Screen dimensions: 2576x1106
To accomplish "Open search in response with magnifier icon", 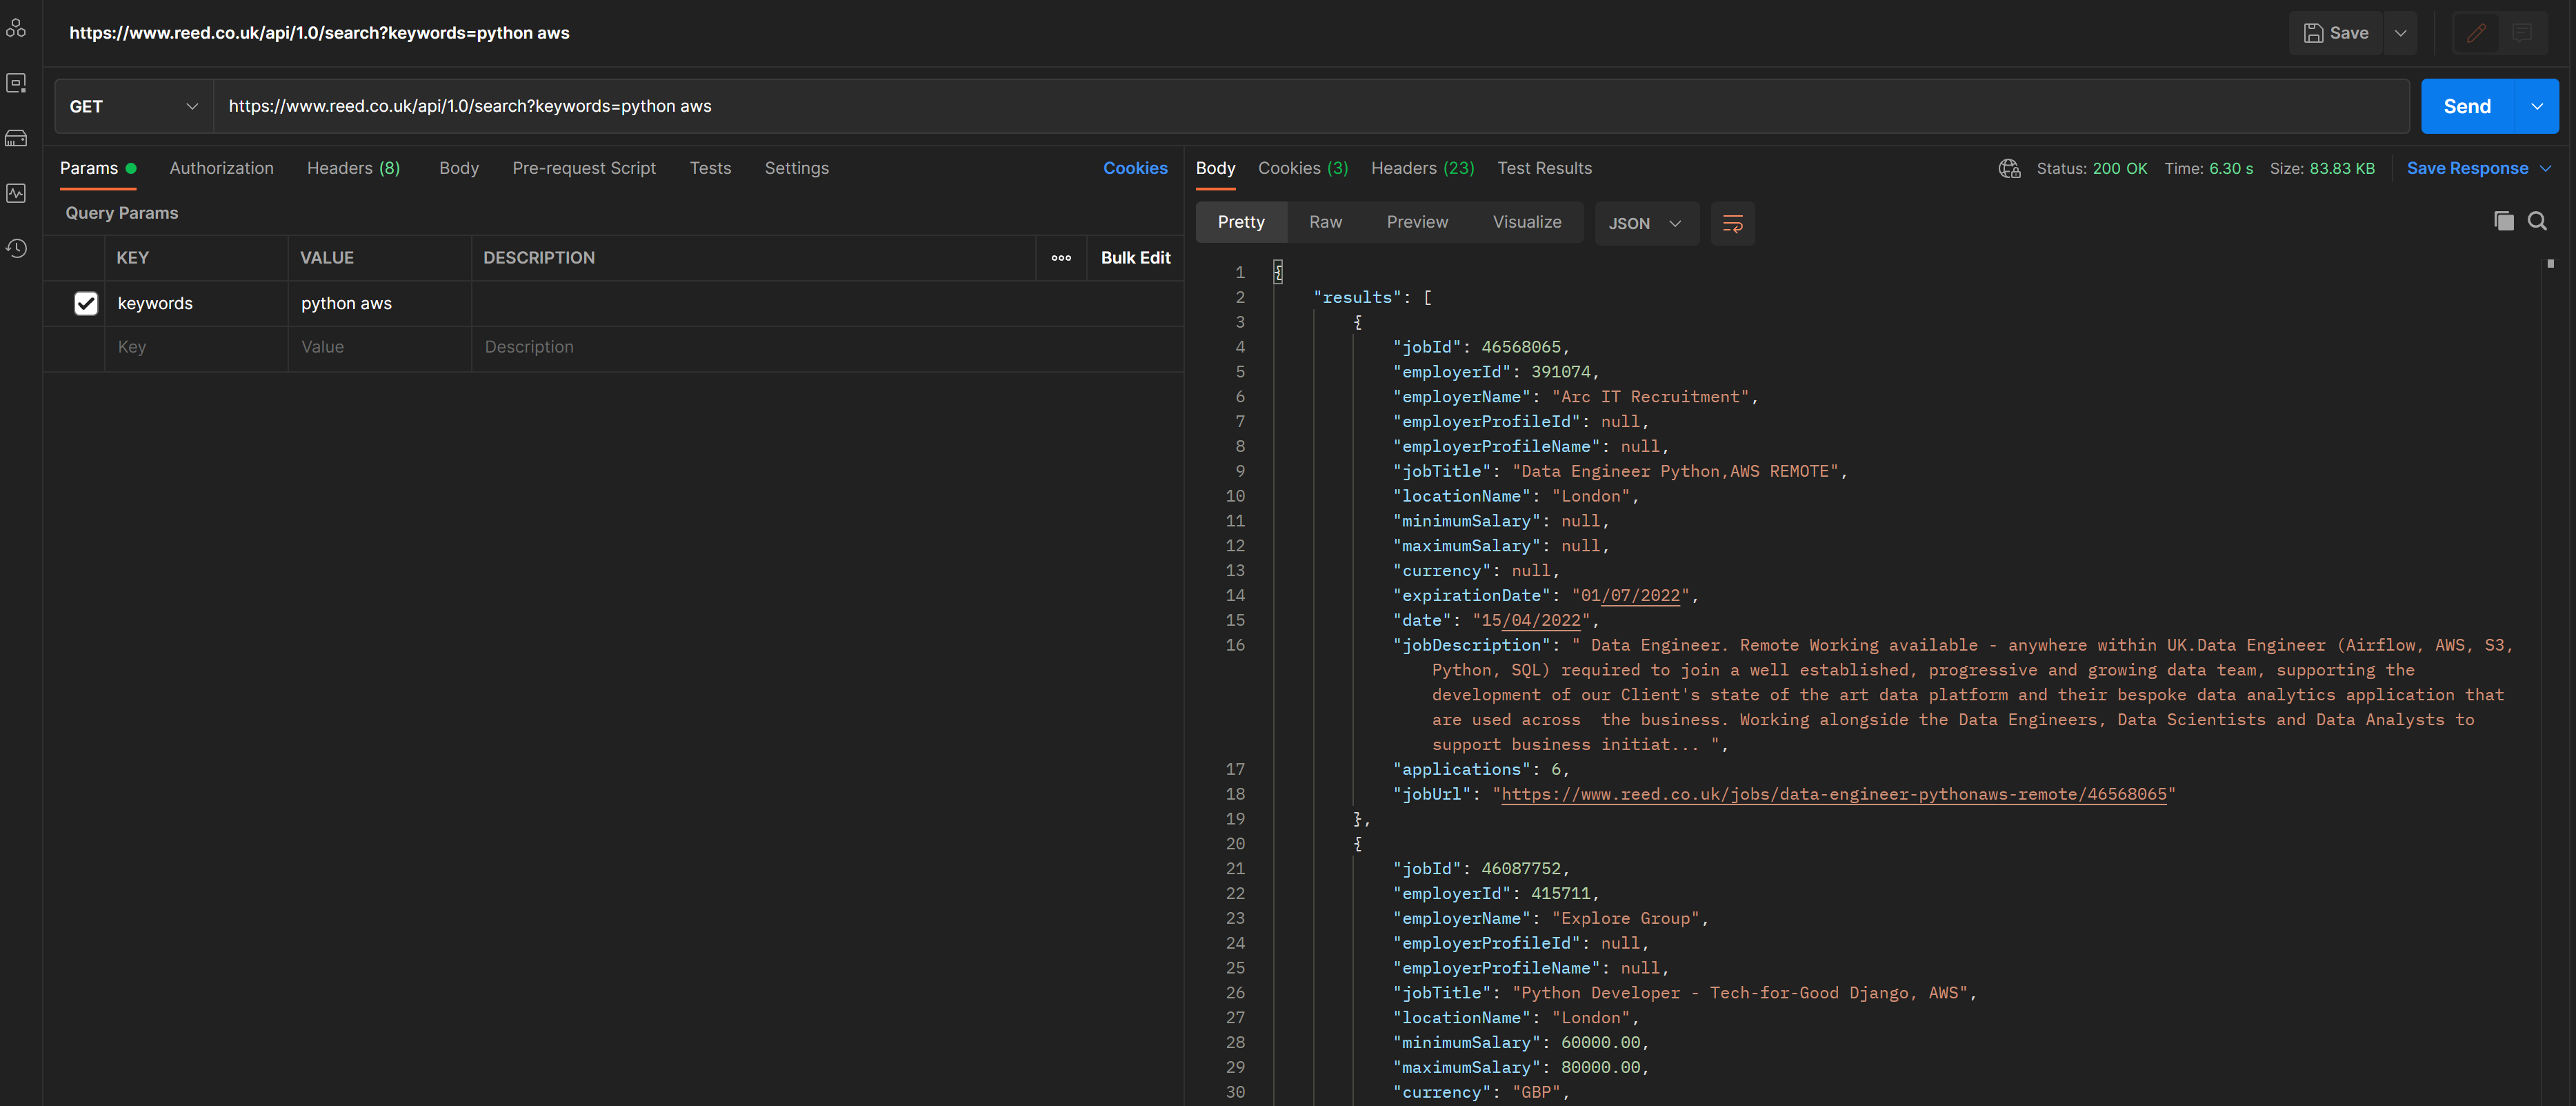I will (x=2537, y=221).
